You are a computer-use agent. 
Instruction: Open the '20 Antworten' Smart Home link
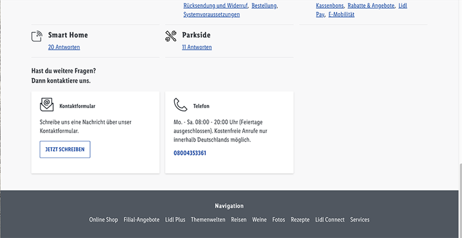pos(64,47)
